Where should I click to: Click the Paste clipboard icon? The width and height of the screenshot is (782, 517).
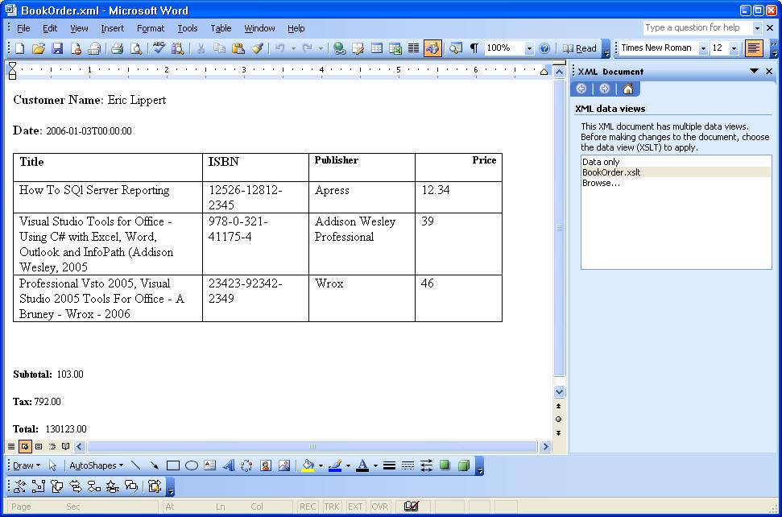(238, 48)
